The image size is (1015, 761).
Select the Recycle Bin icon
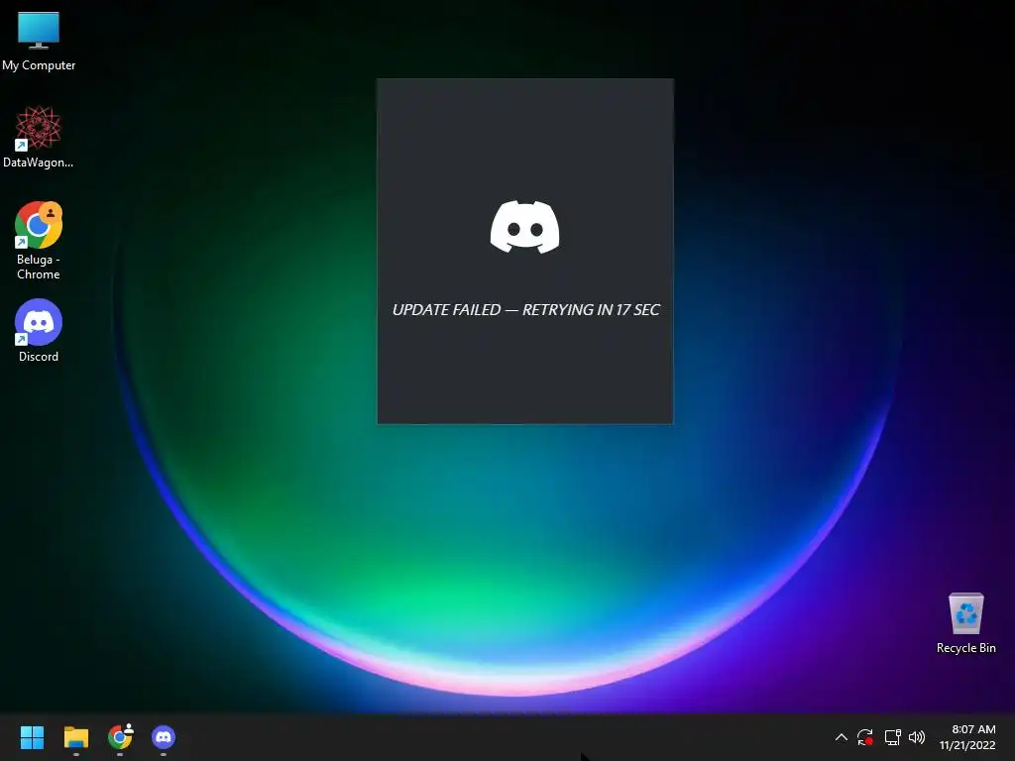click(x=965, y=623)
